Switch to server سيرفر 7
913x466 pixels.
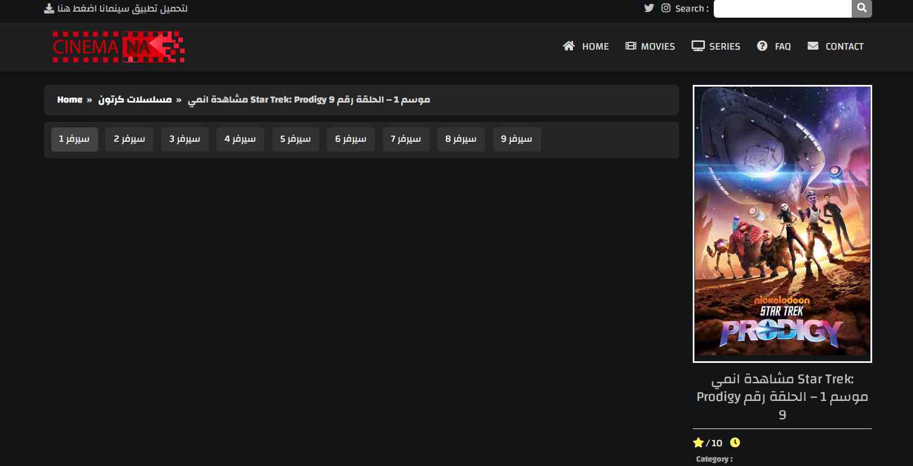point(406,140)
